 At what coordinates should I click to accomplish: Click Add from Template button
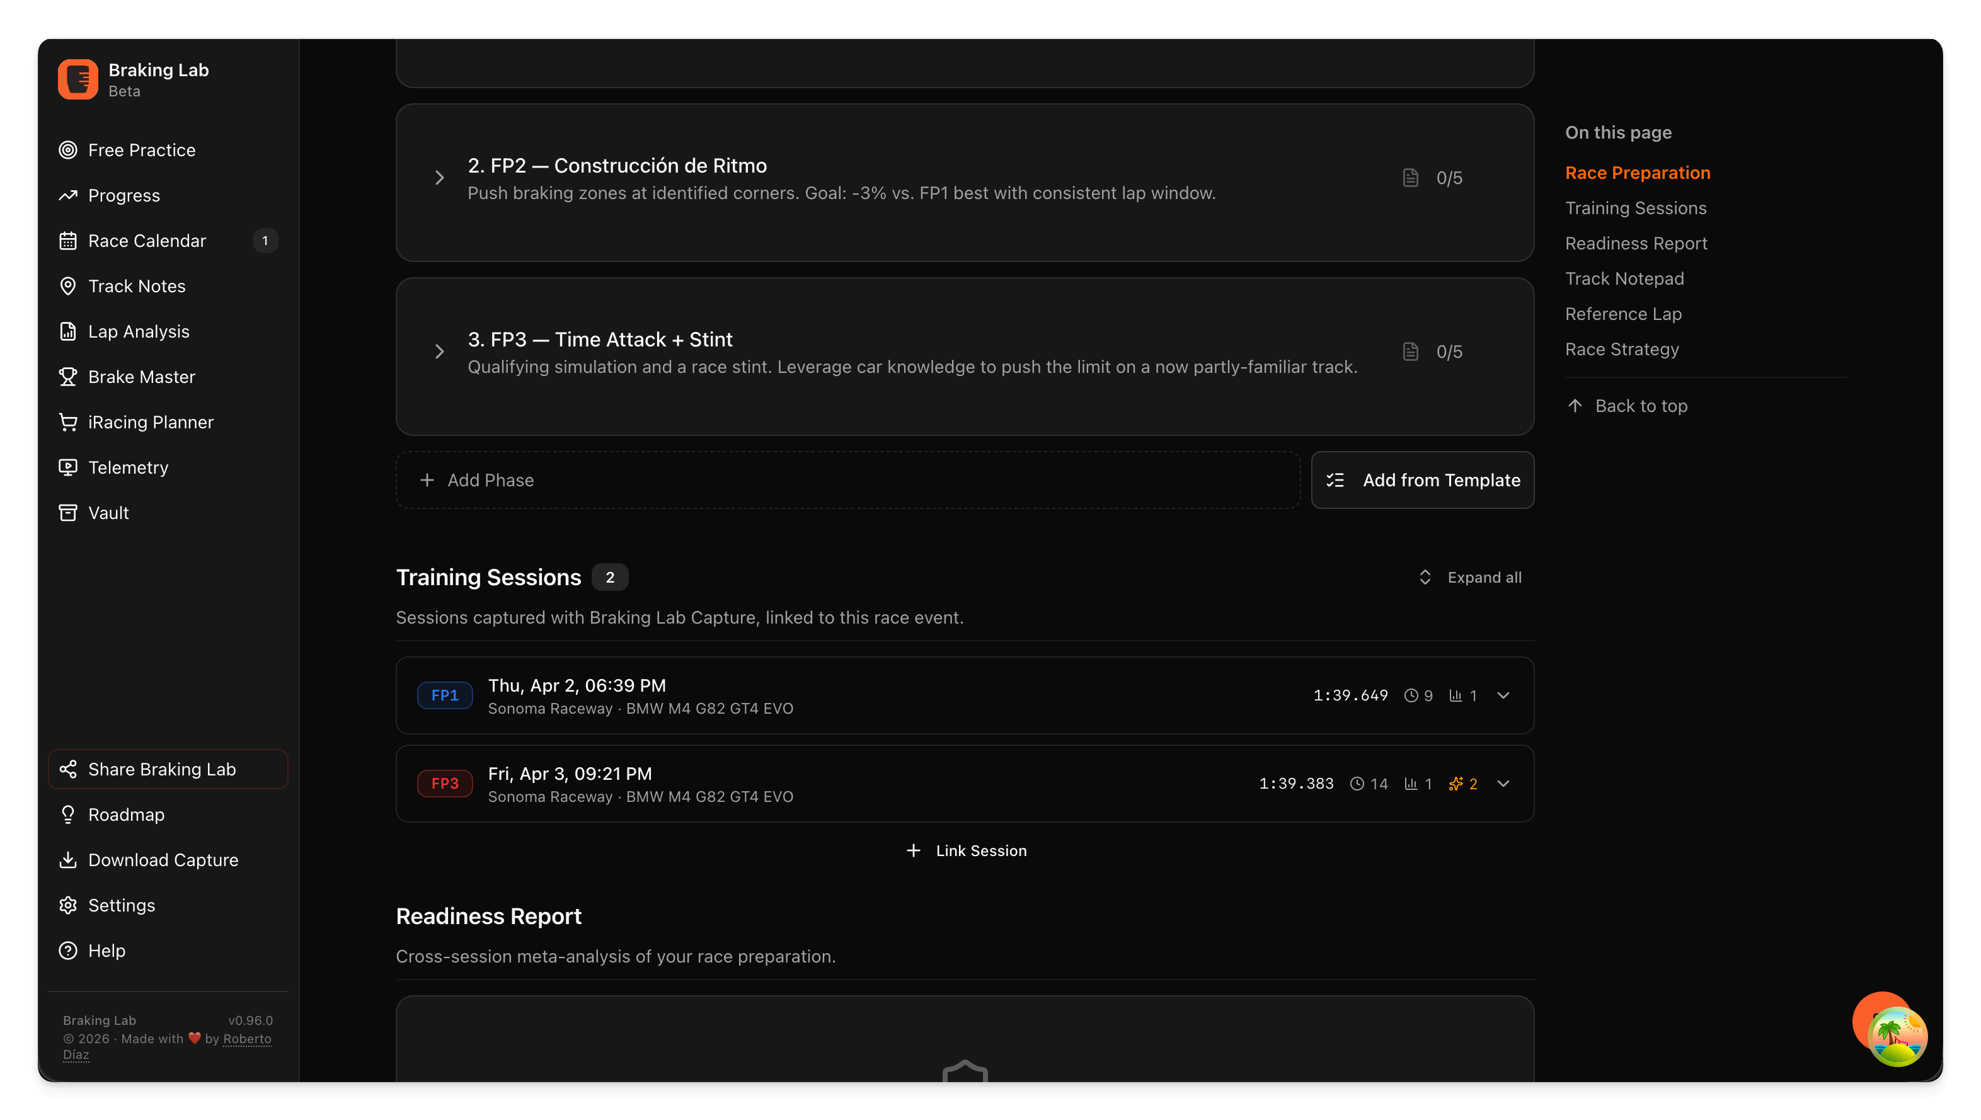coord(1423,480)
